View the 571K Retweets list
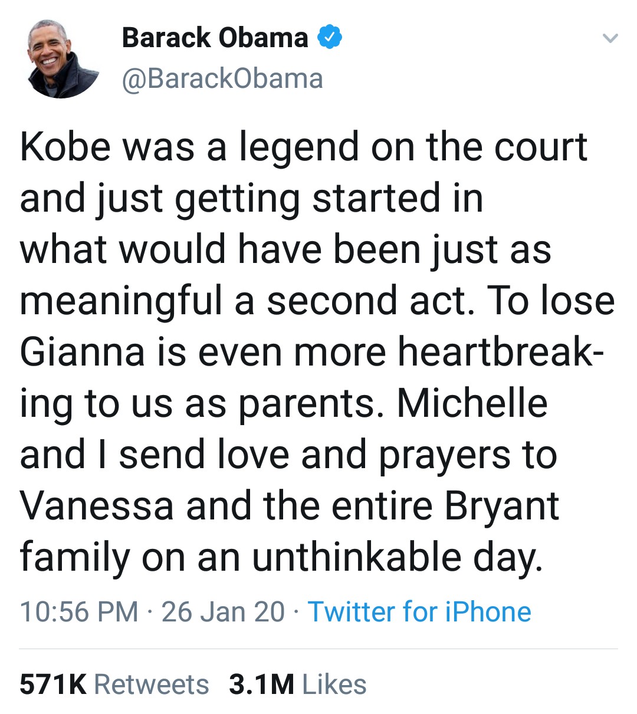The image size is (637, 714). point(114,685)
